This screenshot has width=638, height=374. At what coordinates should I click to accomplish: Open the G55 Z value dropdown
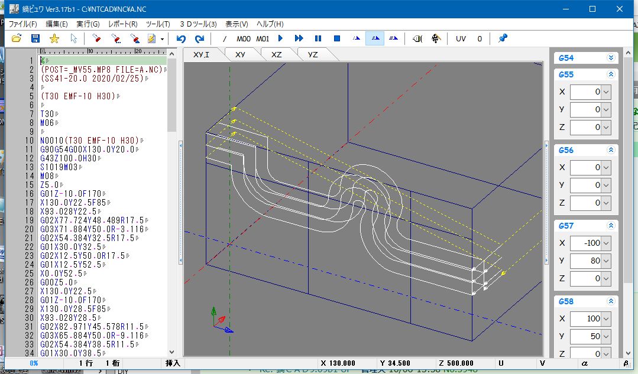tap(606, 127)
